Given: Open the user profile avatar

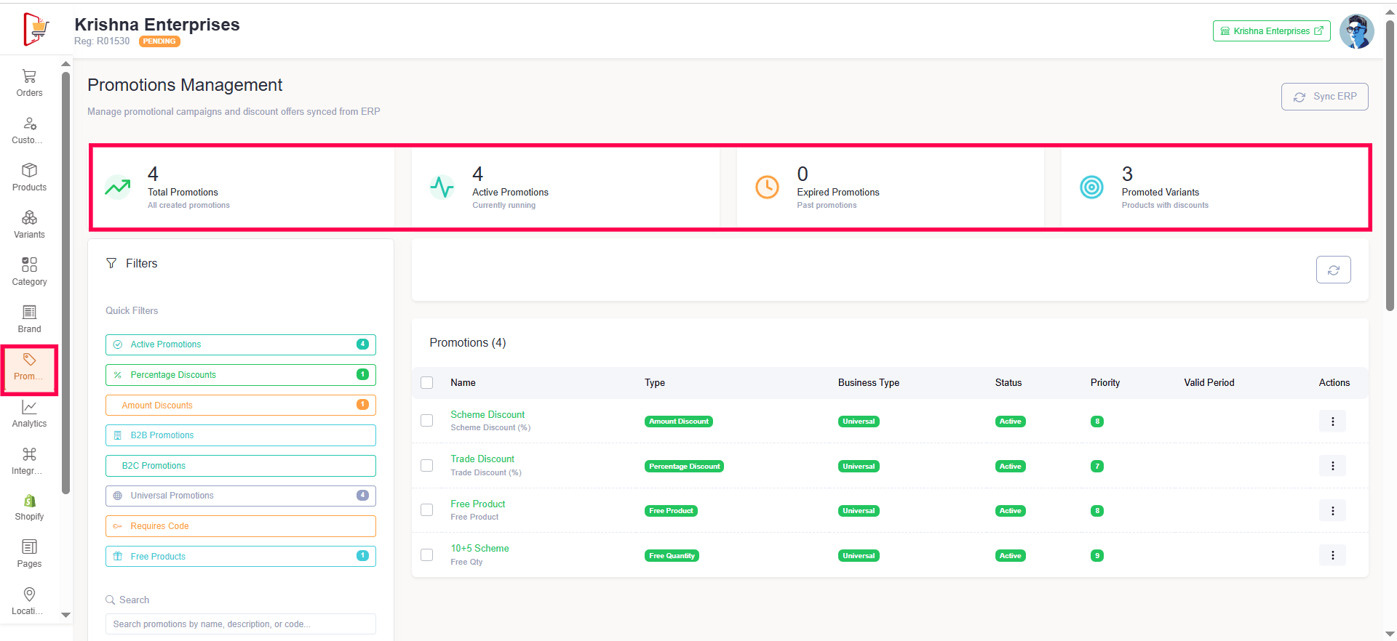Looking at the screenshot, I should click(x=1356, y=31).
